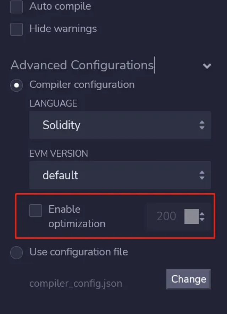The image size is (227, 314).
Task: Click the Auto compile label
Action: (x=60, y=6)
